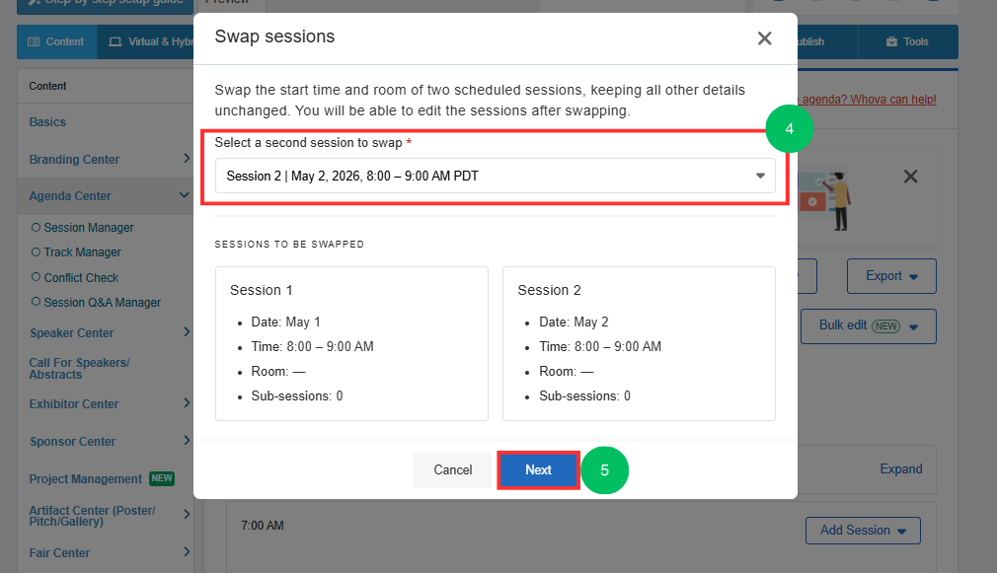Select the Session Manager radio item
Image resolution: width=997 pixels, height=573 pixels.
tap(83, 228)
